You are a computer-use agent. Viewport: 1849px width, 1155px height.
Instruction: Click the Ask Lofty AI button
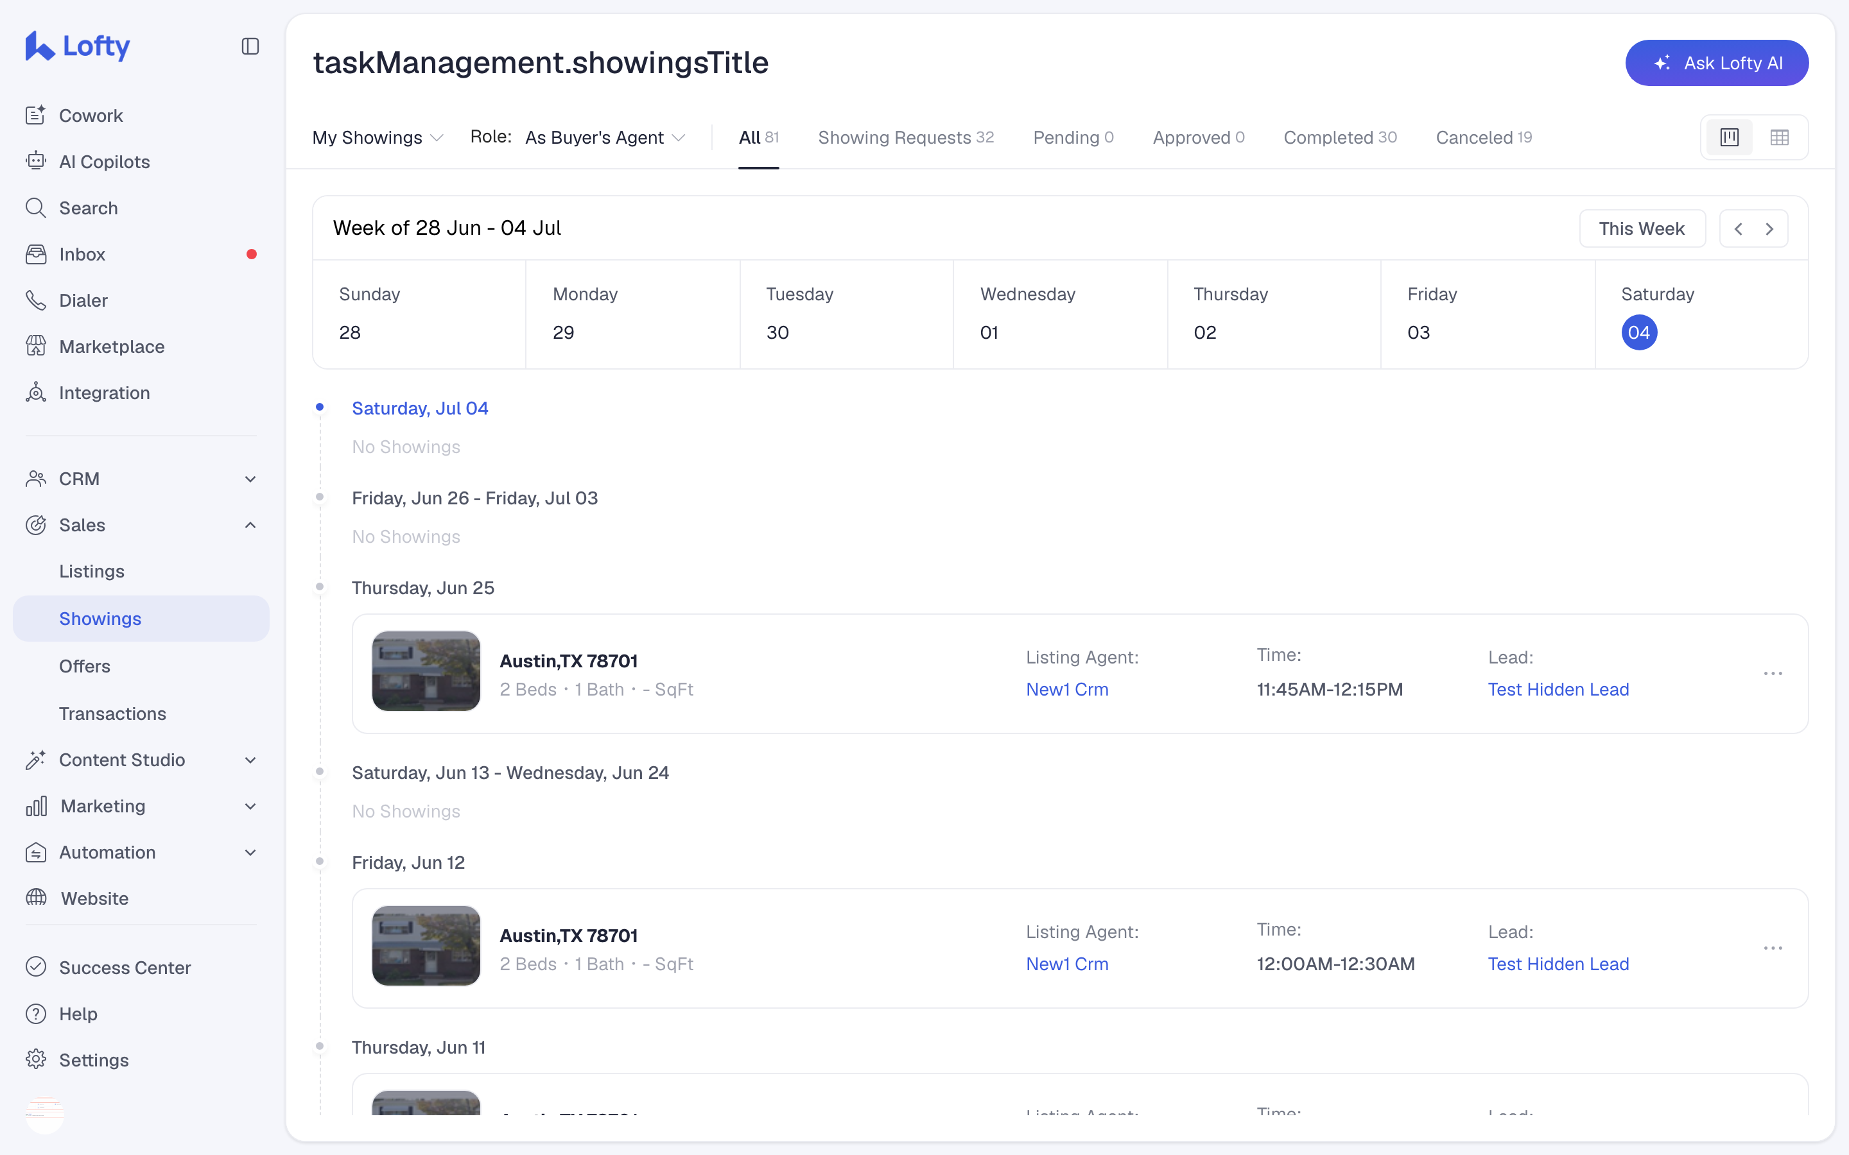tap(1716, 63)
